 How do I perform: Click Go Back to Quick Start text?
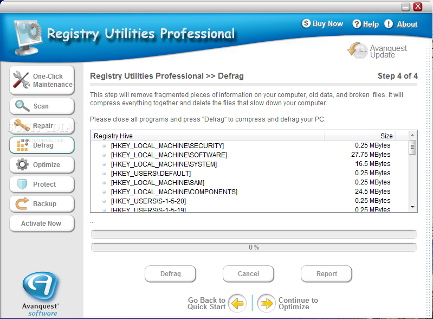tap(206, 303)
